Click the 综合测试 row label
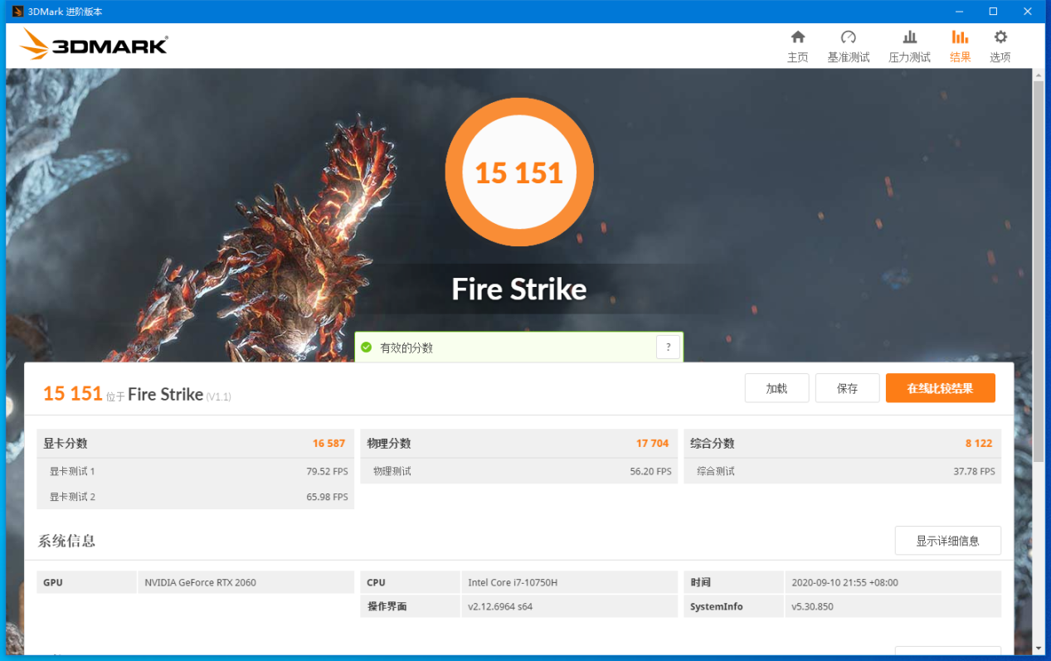This screenshot has height=661, width=1051. 716,471
